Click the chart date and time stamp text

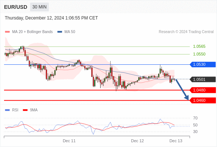51,18
